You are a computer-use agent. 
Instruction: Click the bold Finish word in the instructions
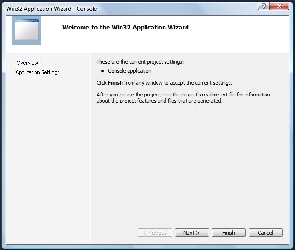coord(115,83)
